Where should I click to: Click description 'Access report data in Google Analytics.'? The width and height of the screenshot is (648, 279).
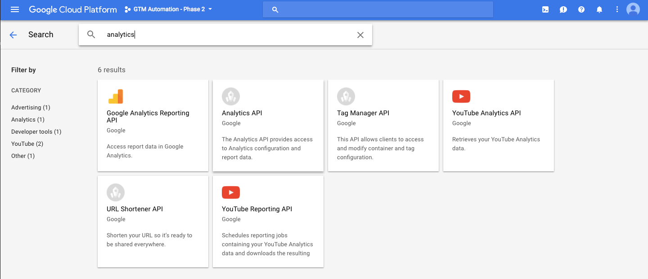pos(145,151)
